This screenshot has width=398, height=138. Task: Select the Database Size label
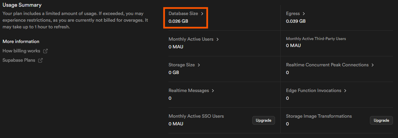[x=183, y=14]
